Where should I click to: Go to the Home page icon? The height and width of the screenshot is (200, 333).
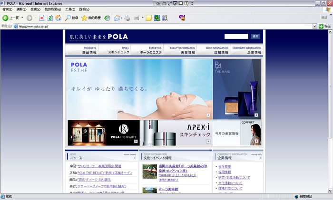tap(58, 18)
